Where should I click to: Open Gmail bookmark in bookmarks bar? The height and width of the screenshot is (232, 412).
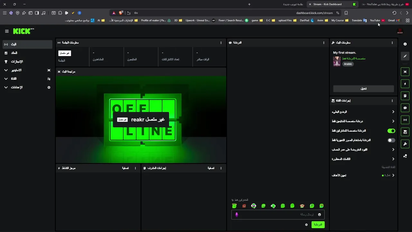click(393, 20)
